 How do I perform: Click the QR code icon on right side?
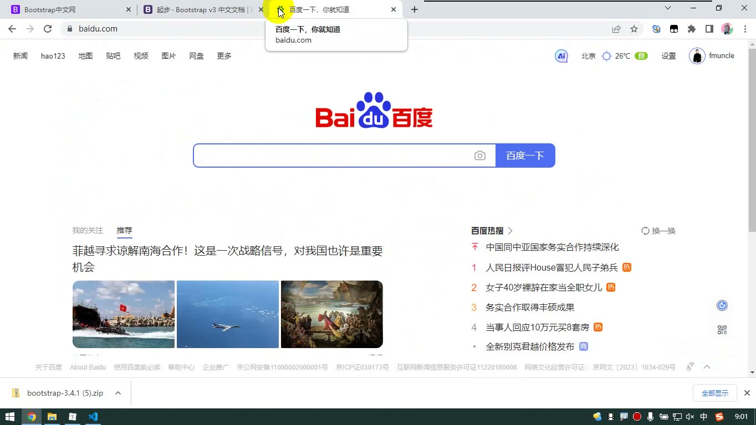[x=722, y=330]
